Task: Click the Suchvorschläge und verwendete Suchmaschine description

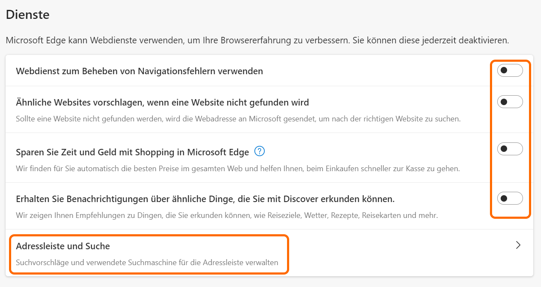Action: click(x=147, y=262)
